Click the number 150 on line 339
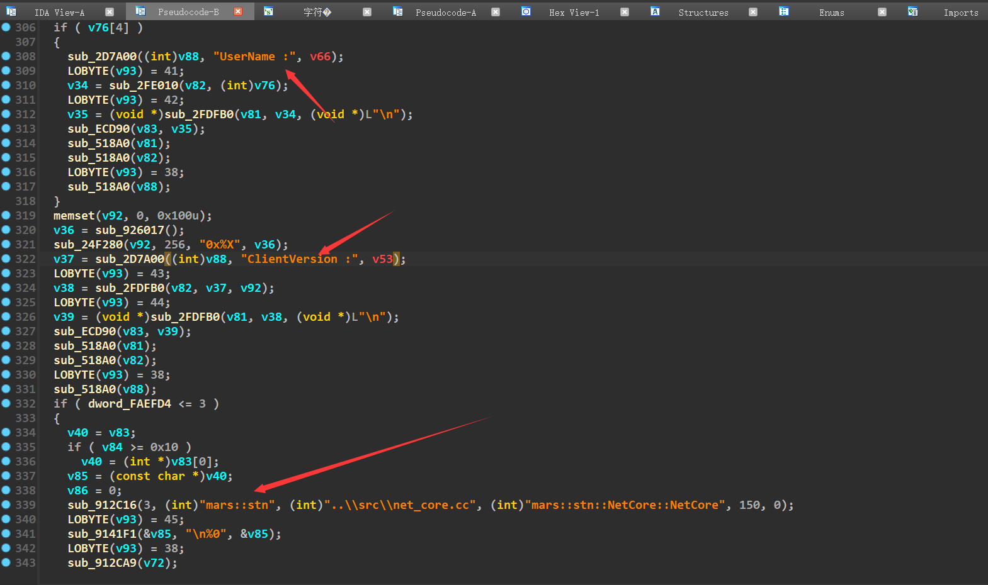 point(749,505)
